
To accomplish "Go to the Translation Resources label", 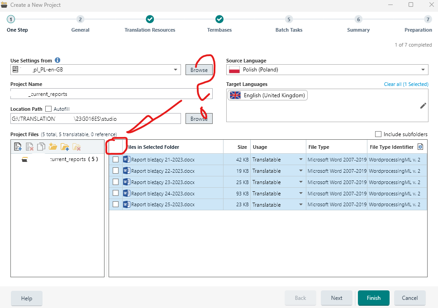I will coord(150,30).
